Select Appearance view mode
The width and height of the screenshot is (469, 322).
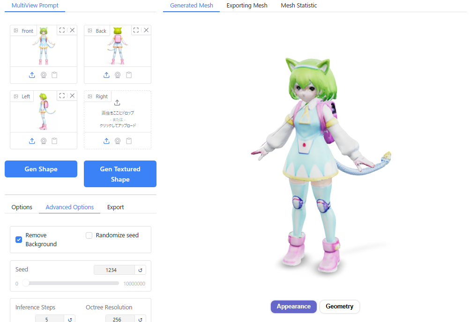[x=293, y=307]
